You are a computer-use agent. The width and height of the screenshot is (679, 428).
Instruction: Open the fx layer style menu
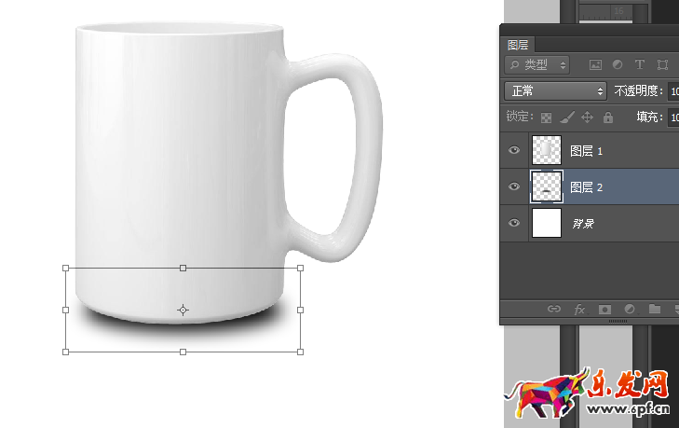point(579,309)
